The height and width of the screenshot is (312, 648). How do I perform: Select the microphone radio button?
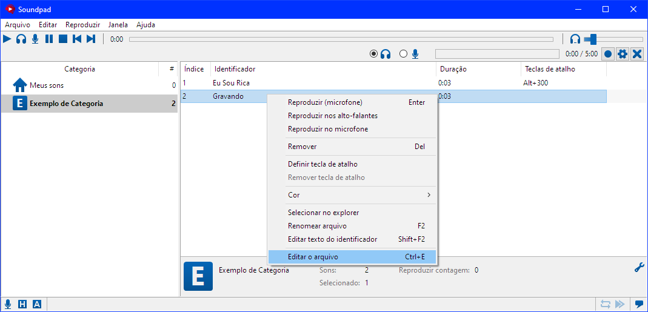point(404,54)
